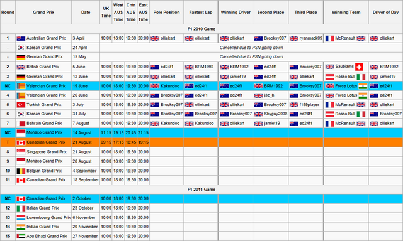
Task: Click the Canadian flag in the 2 October row
Action: click(21, 199)
